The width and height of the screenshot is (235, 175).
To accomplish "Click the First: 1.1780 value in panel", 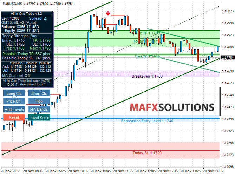I will (x=14, y=48).
